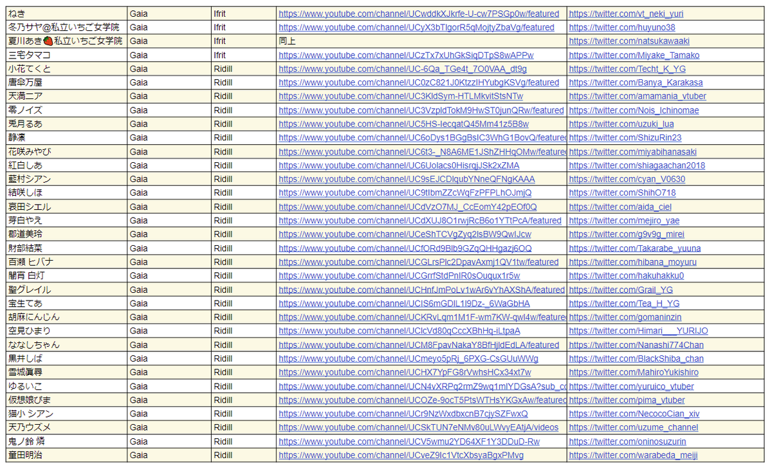The width and height of the screenshot is (772, 473).
Task: Open the Twitter link BlackShiba_chan
Action: (x=636, y=359)
